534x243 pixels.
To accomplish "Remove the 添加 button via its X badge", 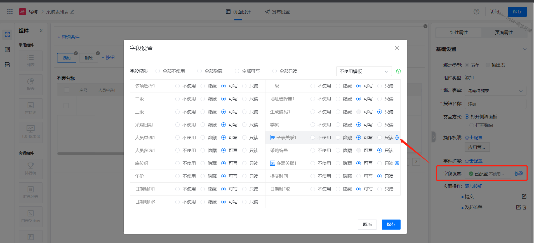I will pos(76,53).
